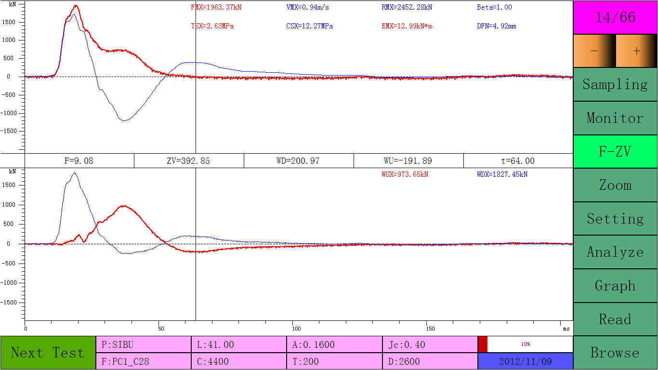
Task: Click the 10% progress indicator
Action: click(x=525, y=344)
